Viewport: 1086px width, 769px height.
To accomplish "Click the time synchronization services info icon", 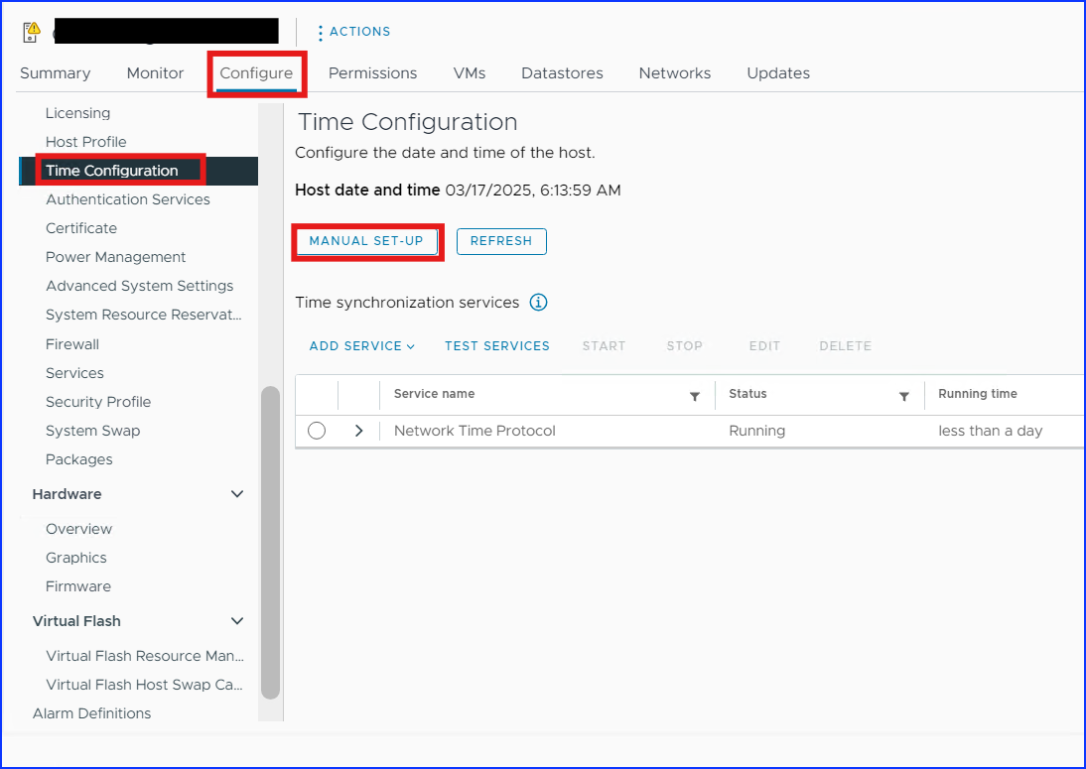I will tap(538, 303).
